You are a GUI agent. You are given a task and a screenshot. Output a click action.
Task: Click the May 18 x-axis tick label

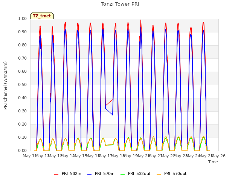tap(118, 156)
